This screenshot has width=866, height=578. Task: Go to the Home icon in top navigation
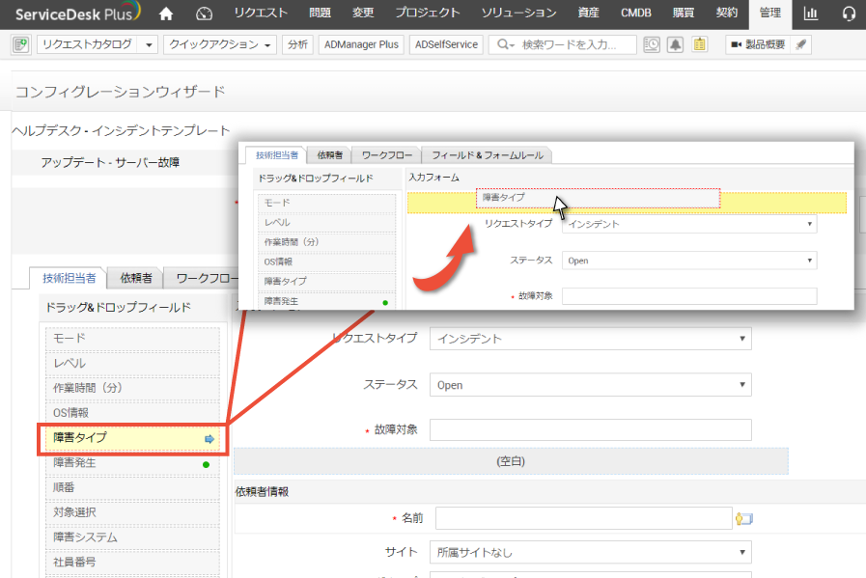(x=166, y=14)
